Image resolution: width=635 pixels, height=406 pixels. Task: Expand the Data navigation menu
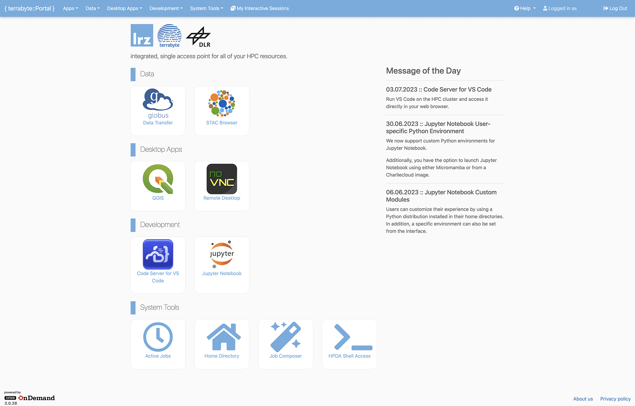[92, 8]
